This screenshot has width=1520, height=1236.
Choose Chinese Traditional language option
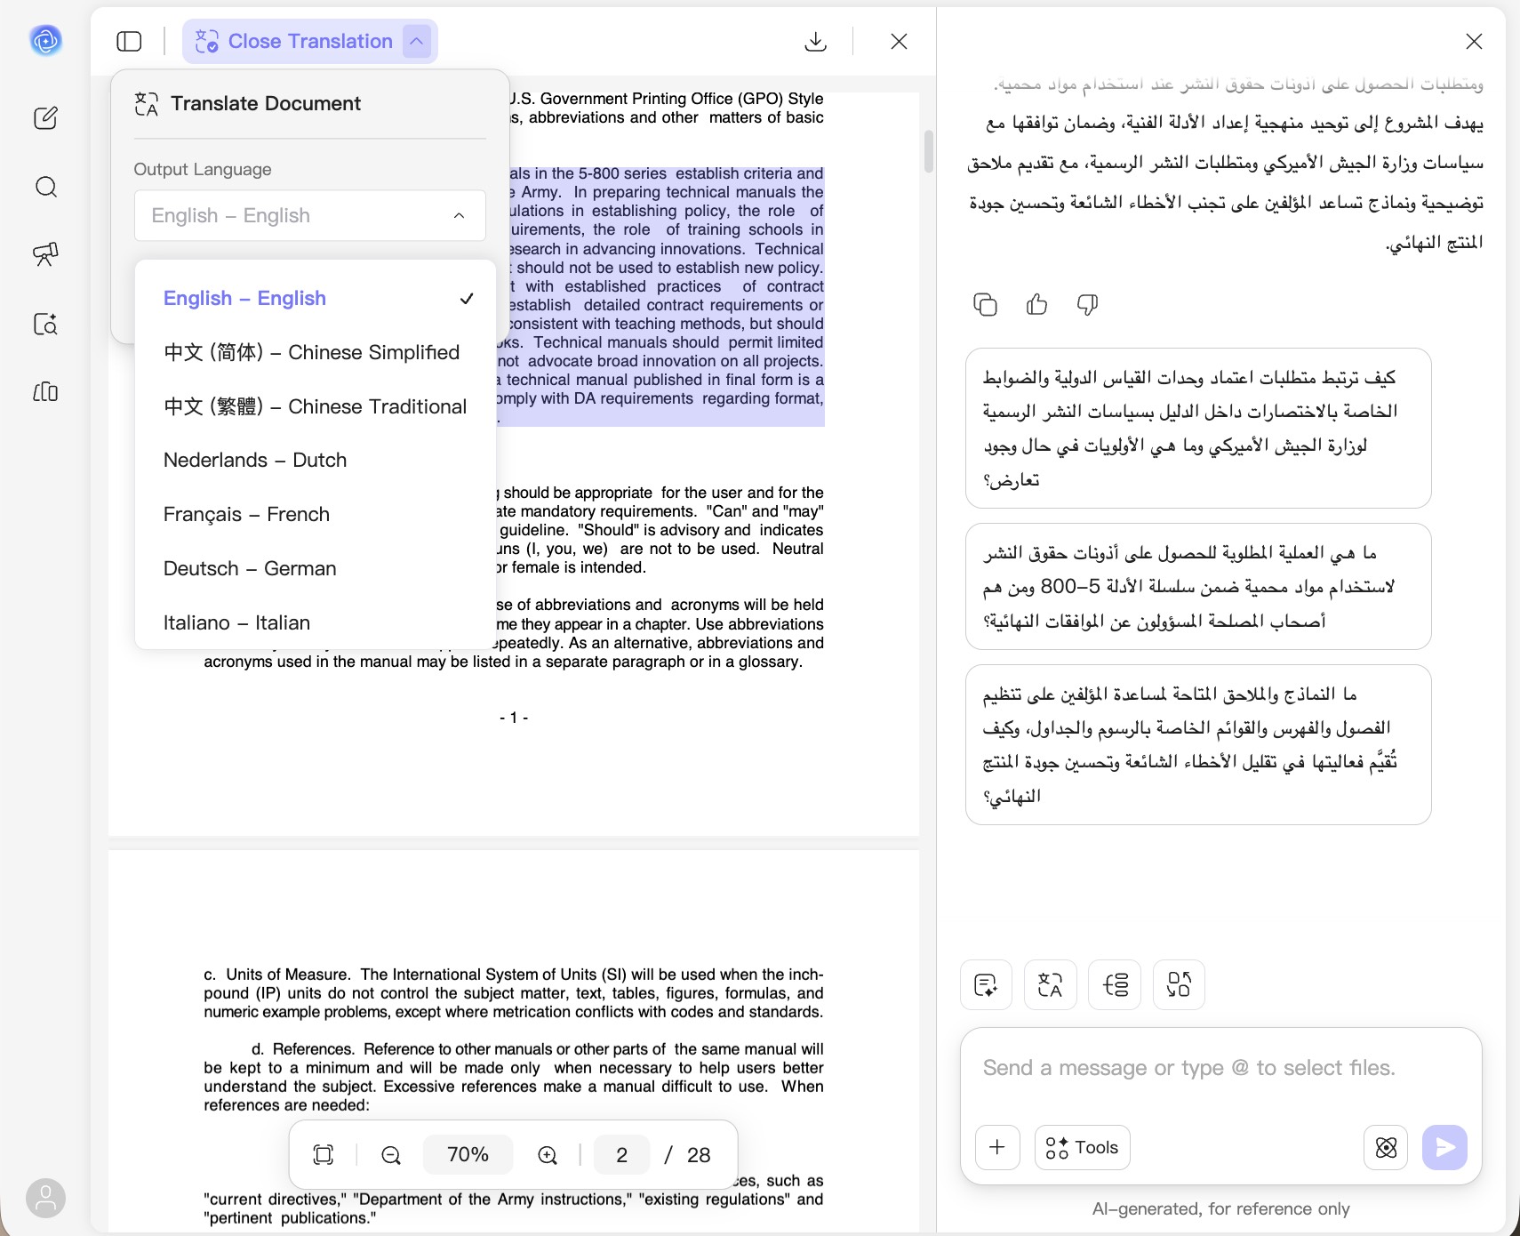[316, 406]
